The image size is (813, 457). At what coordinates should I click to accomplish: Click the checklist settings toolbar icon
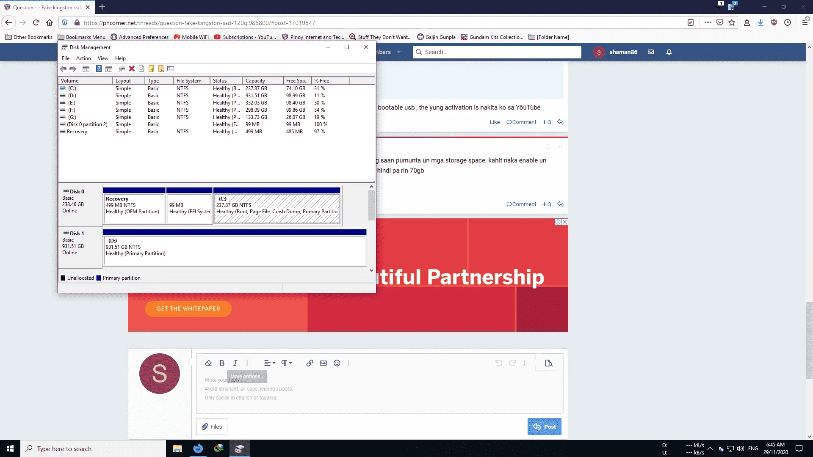click(171, 69)
